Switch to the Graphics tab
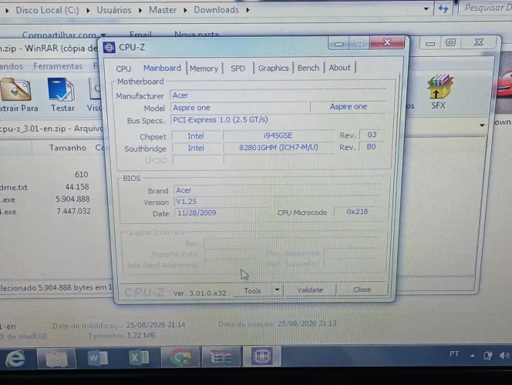 [x=273, y=68]
